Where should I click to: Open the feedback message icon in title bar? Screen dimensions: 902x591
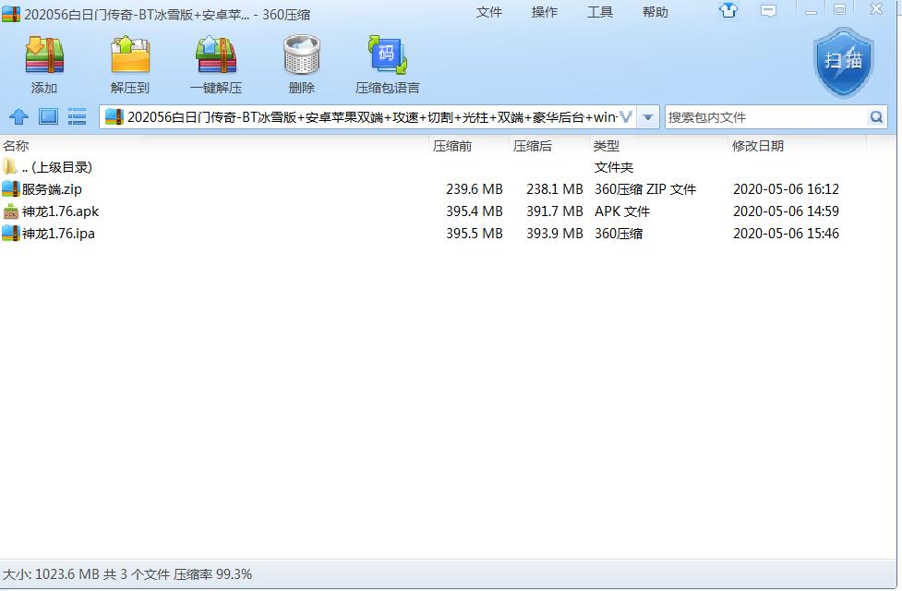pyautogui.click(x=768, y=10)
